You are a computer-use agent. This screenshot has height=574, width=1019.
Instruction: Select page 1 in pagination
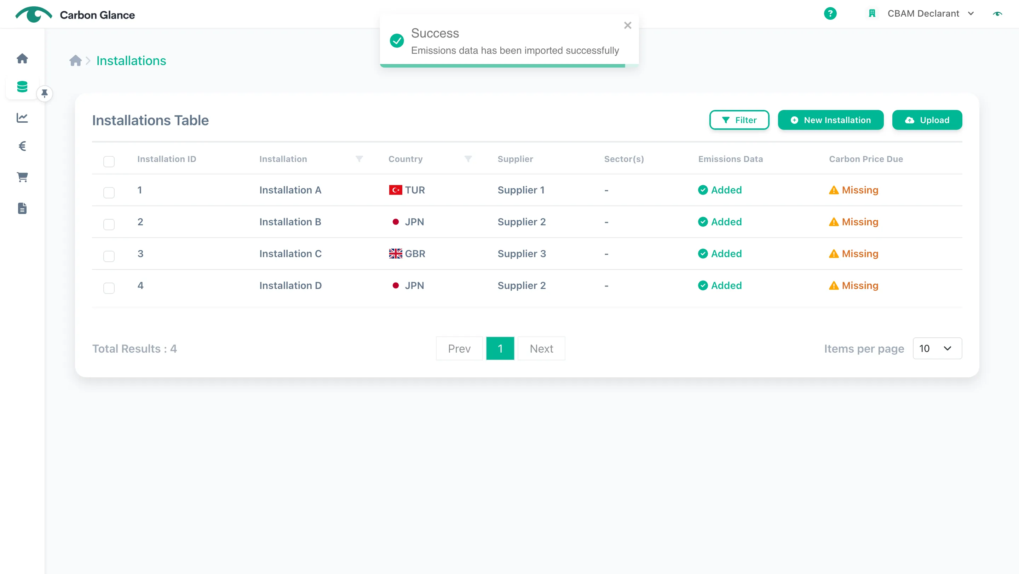pyautogui.click(x=500, y=348)
